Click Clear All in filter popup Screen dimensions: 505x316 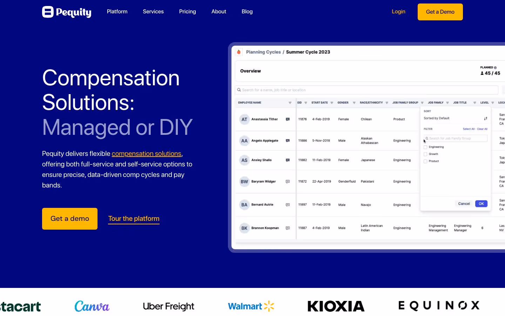(x=482, y=129)
